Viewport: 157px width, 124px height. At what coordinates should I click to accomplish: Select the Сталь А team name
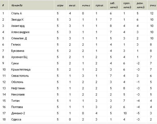(16, 13)
